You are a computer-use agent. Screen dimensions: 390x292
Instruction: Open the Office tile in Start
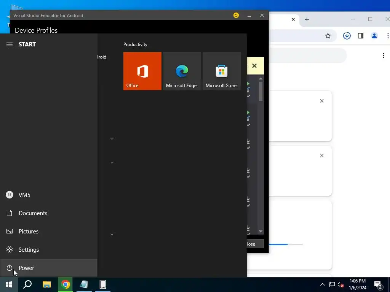pyautogui.click(x=142, y=71)
